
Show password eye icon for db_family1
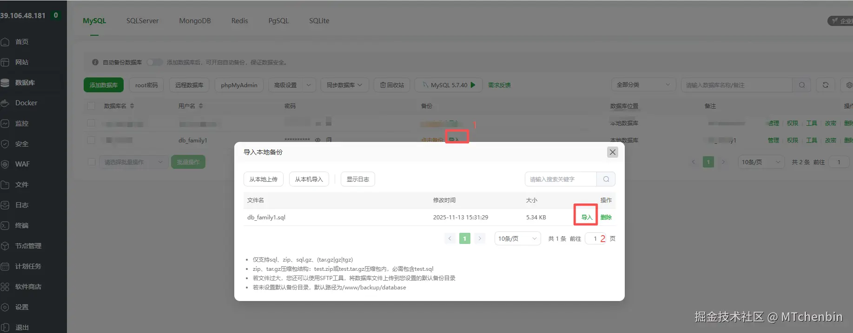(318, 140)
